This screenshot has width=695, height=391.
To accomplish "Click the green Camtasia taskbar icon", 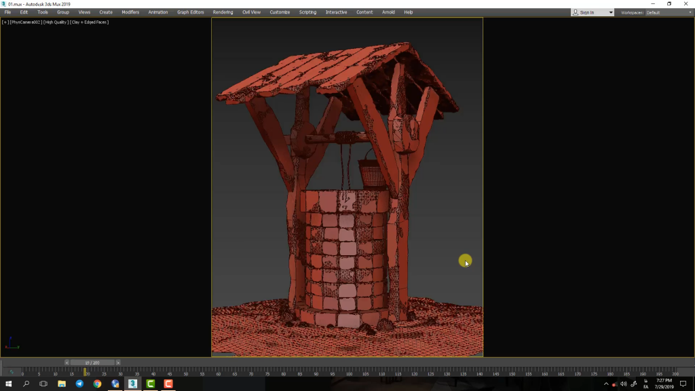I will click(150, 384).
